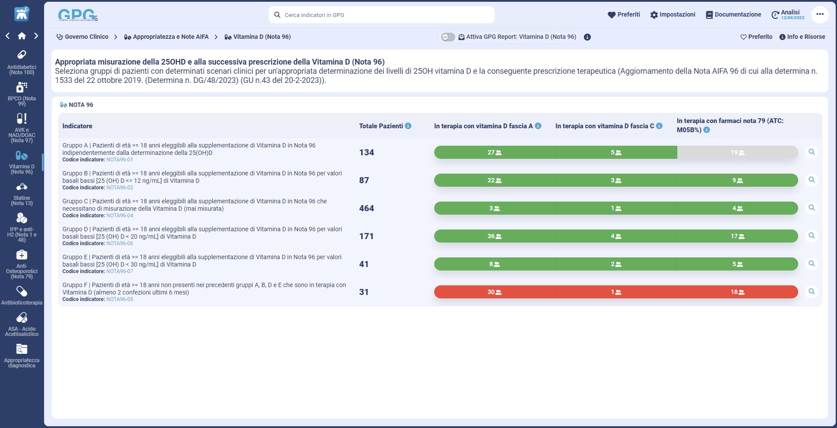Select the Statine (Nota 13) sidebar icon
837x428 pixels.
pyautogui.click(x=21, y=187)
